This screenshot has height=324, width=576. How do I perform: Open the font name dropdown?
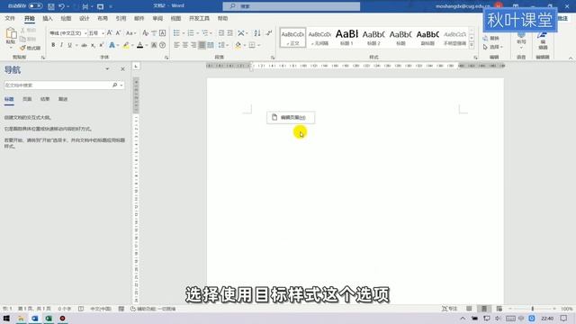pyautogui.click(x=85, y=33)
